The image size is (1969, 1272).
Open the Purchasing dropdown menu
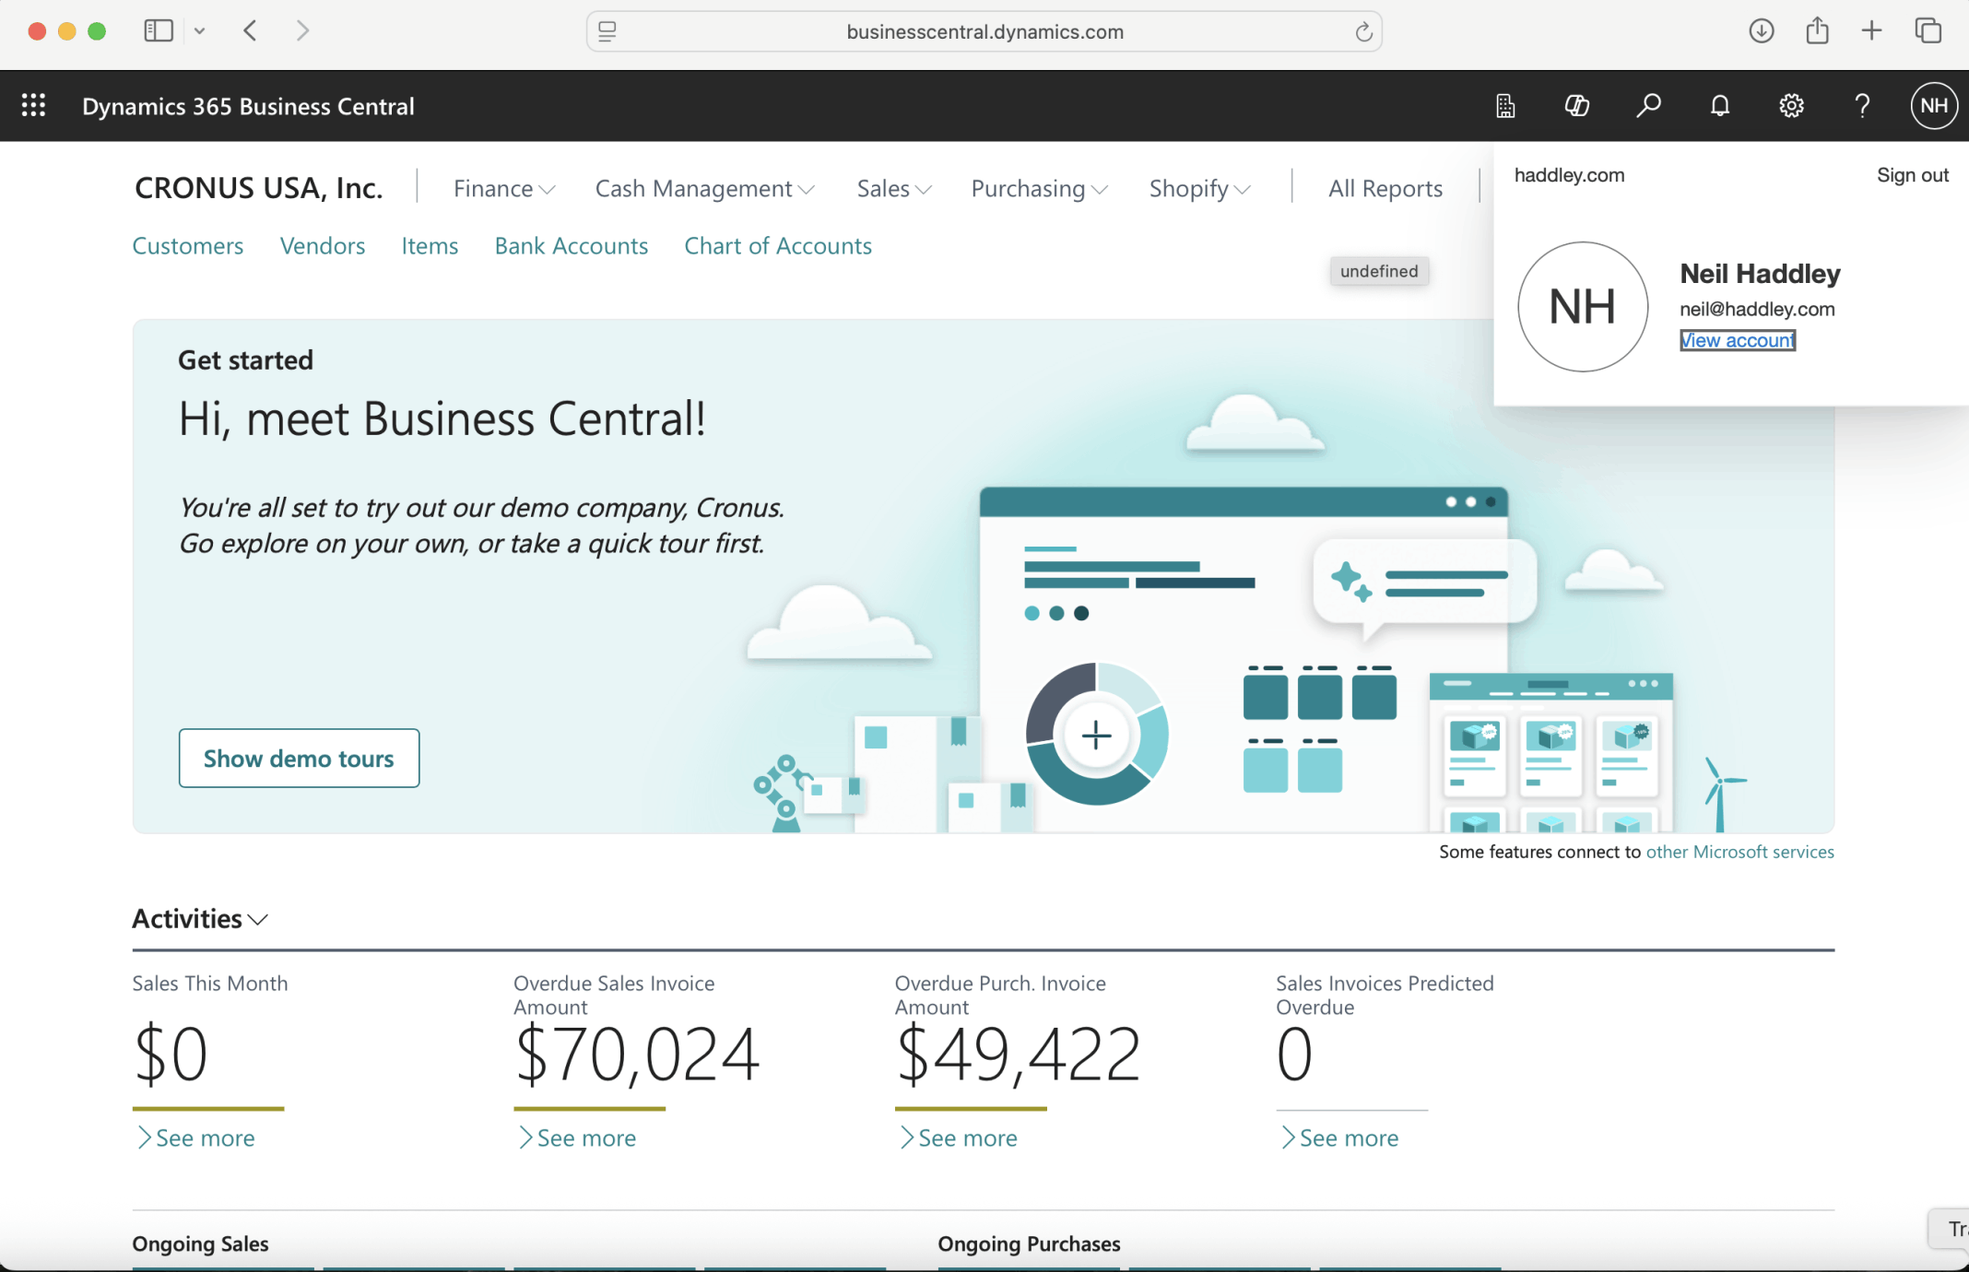click(1039, 189)
